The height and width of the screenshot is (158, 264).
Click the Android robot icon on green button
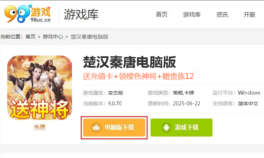click(x=166, y=128)
